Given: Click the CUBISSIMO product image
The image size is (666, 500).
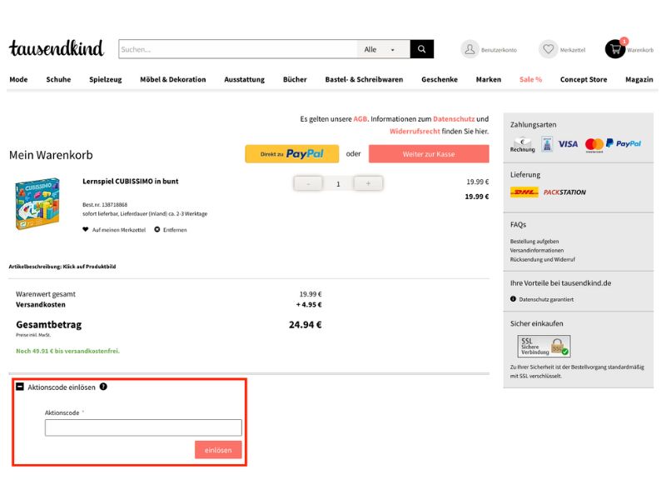Looking at the screenshot, I should 37,204.
